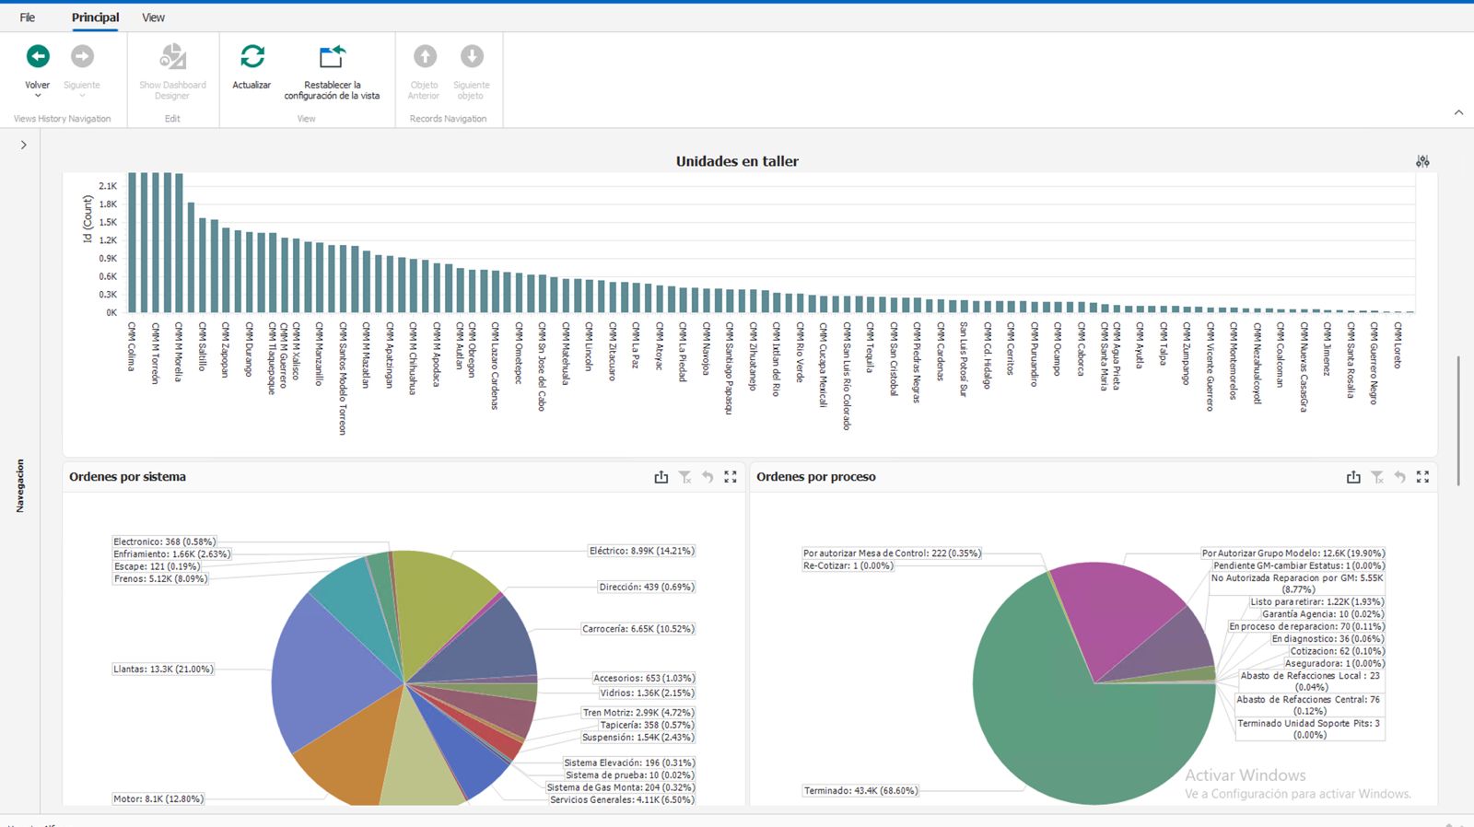The height and width of the screenshot is (827, 1474).
Task: Collapse the ribbon using the chevron
Action: [1458, 112]
